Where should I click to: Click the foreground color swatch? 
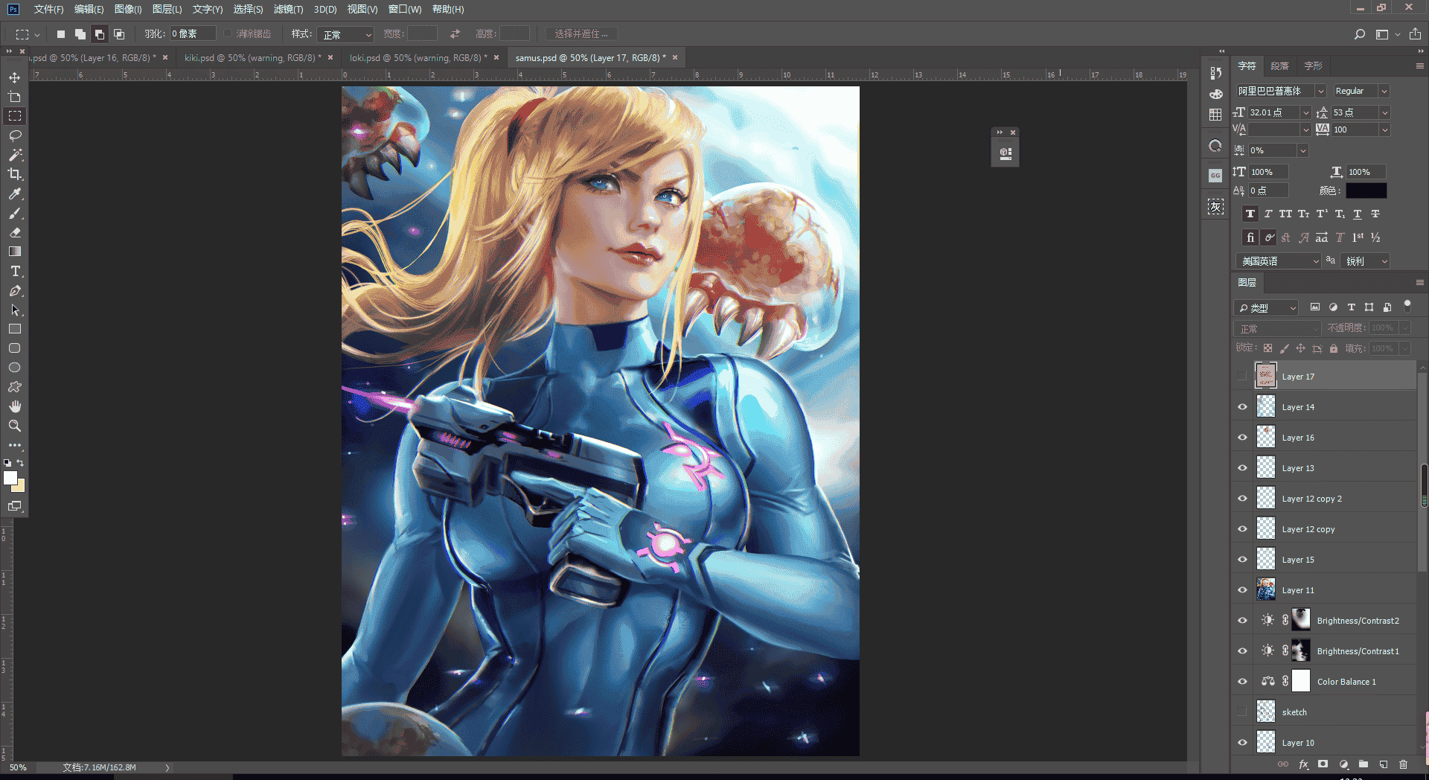(x=10, y=479)
